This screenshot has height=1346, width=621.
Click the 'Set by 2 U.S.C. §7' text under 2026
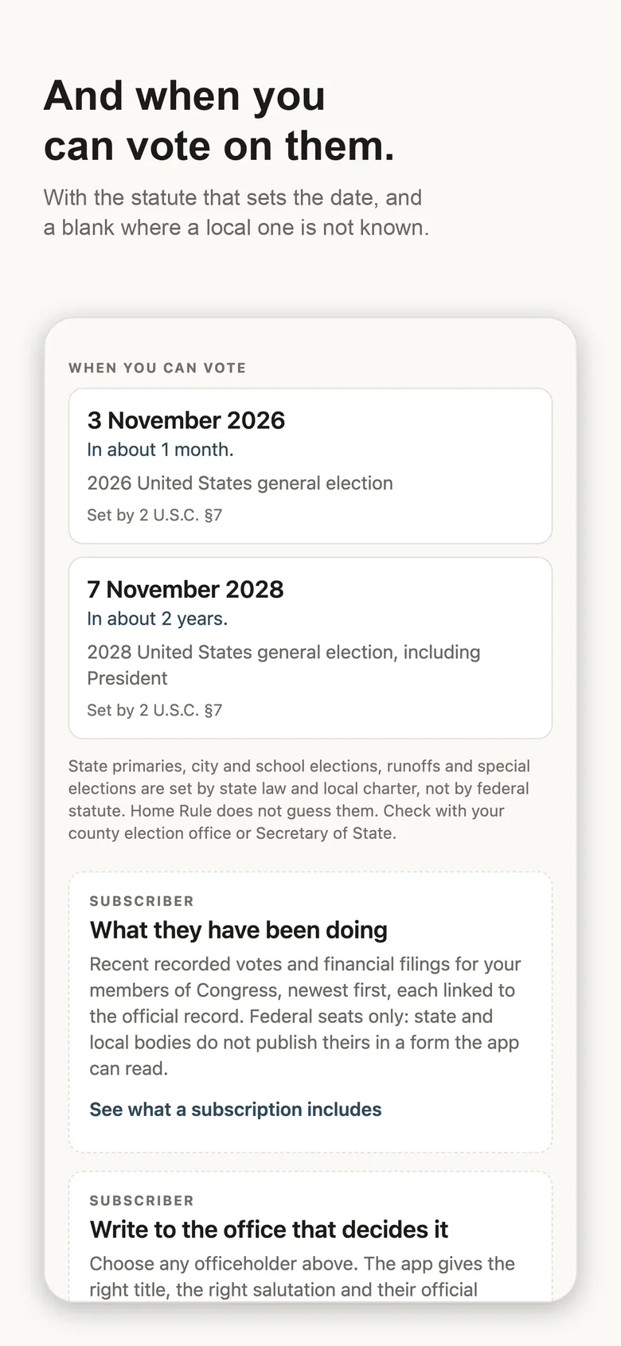tap(154, 515)
